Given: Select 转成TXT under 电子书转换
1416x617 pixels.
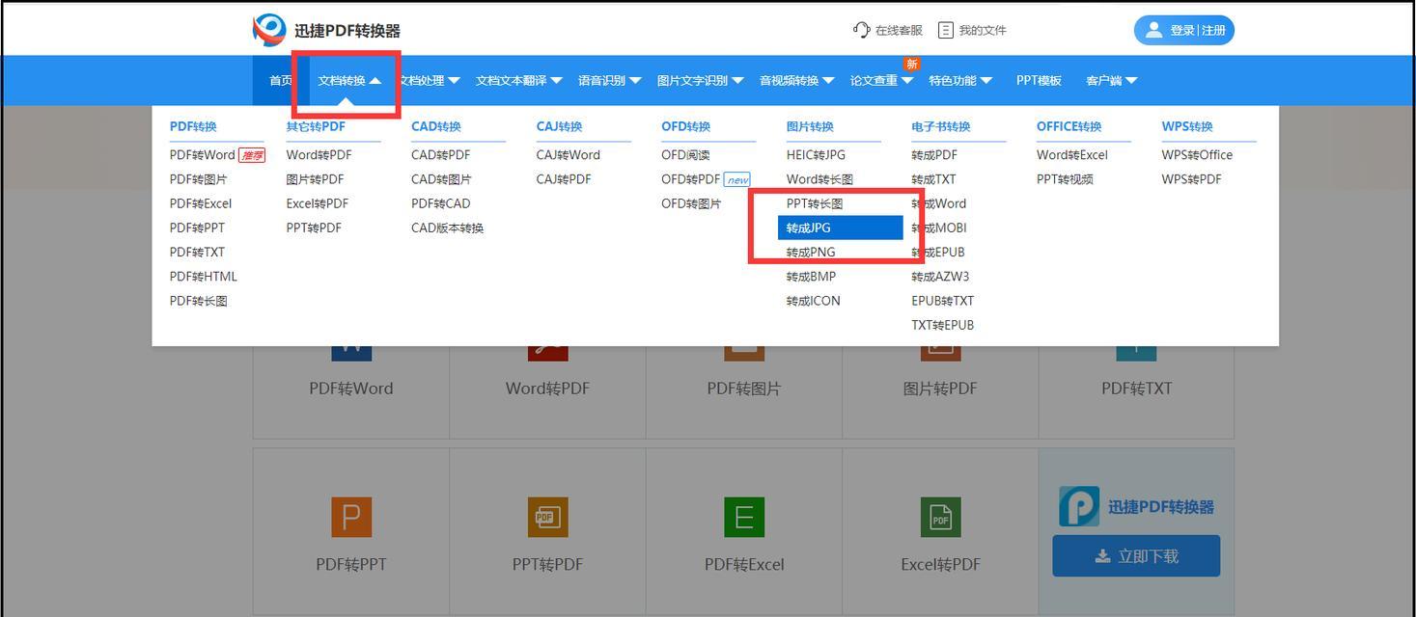Looking at the screenshot, I should (x=934, y=179).
